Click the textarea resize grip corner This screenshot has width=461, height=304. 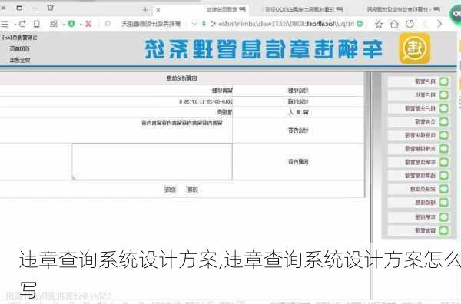74,177
